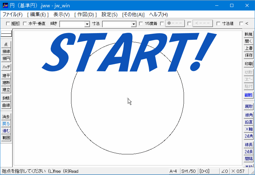The image size is (255, 175).
Task: Activate the 消去 erase tool
Action: 6,116
